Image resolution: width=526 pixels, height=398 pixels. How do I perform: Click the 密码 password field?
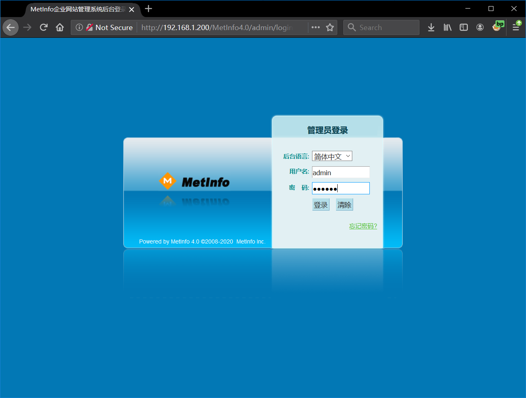point(340,188)
